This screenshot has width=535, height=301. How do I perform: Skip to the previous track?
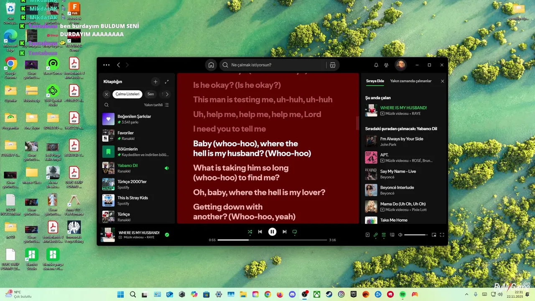tap(260, 232)
